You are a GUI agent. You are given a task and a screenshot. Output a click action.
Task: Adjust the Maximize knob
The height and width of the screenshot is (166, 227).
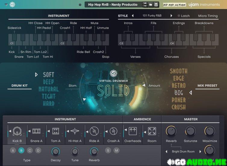[210, 131]
